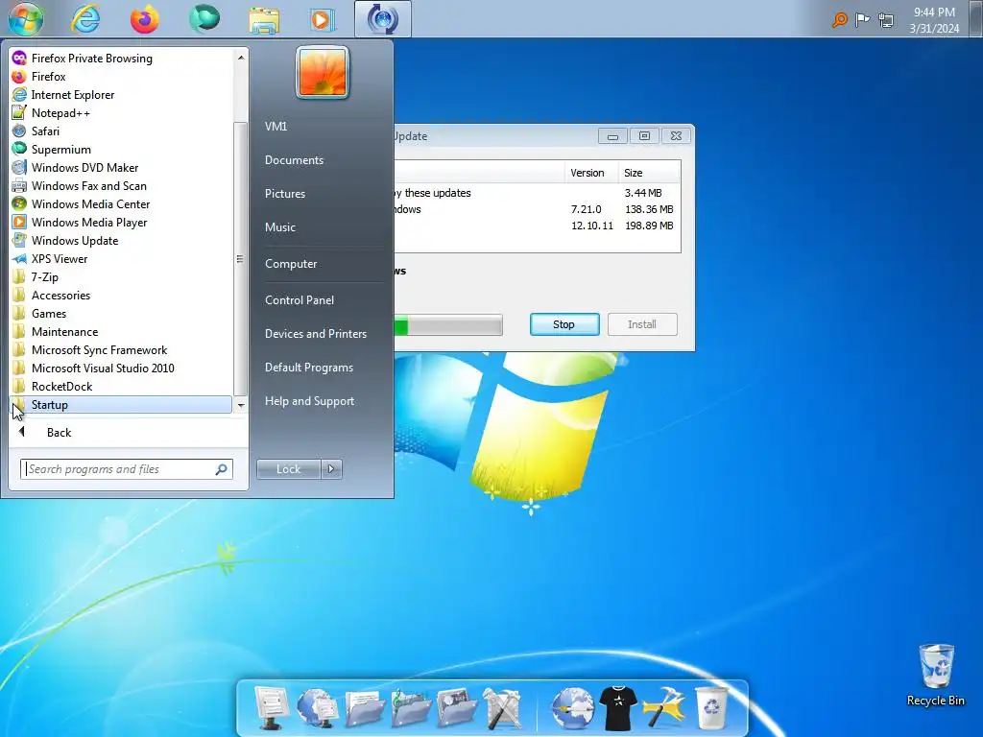
Task: Click the wrench and hammer panel dock icon
Action: pos(503,708)
